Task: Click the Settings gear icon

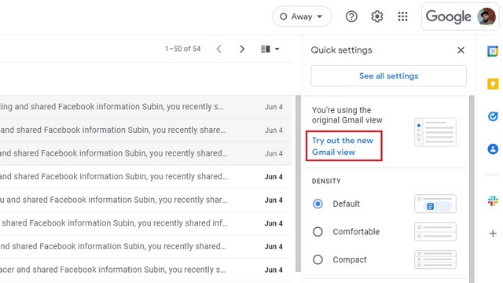Action: [x=377, y=17]
